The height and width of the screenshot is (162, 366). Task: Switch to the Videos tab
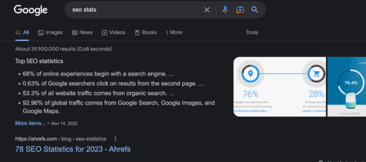(x=114, y=32)
